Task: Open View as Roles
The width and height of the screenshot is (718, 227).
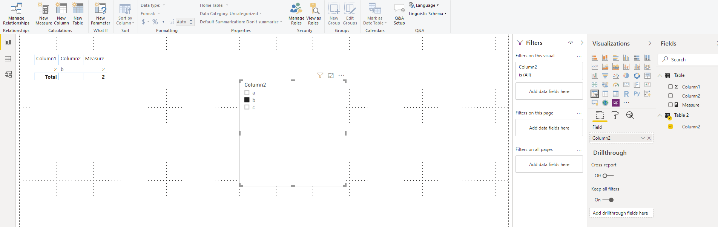Action: coord(313,14)
